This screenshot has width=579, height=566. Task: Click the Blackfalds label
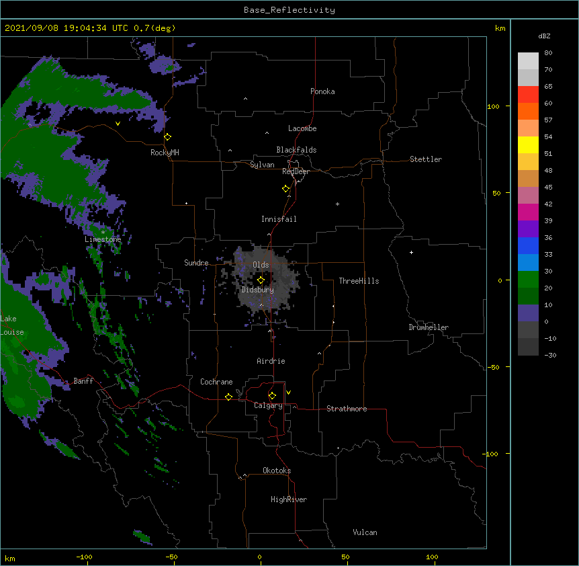pyautogui.click(x=296, y=150)
